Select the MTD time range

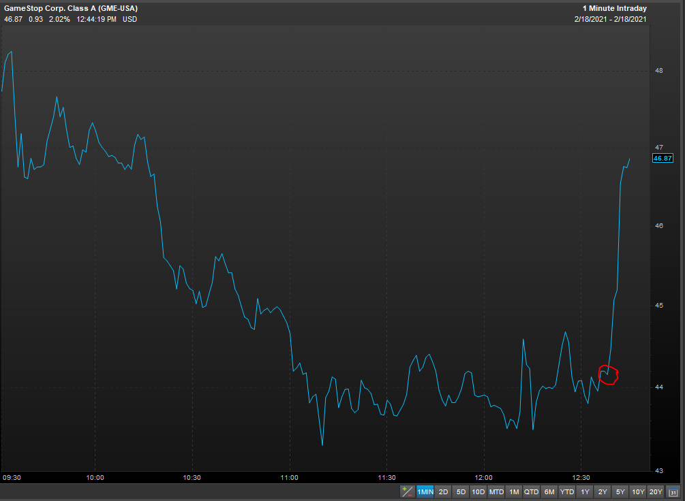496,491
